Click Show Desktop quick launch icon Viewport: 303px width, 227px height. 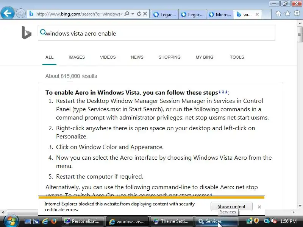(x=27, y=221)
